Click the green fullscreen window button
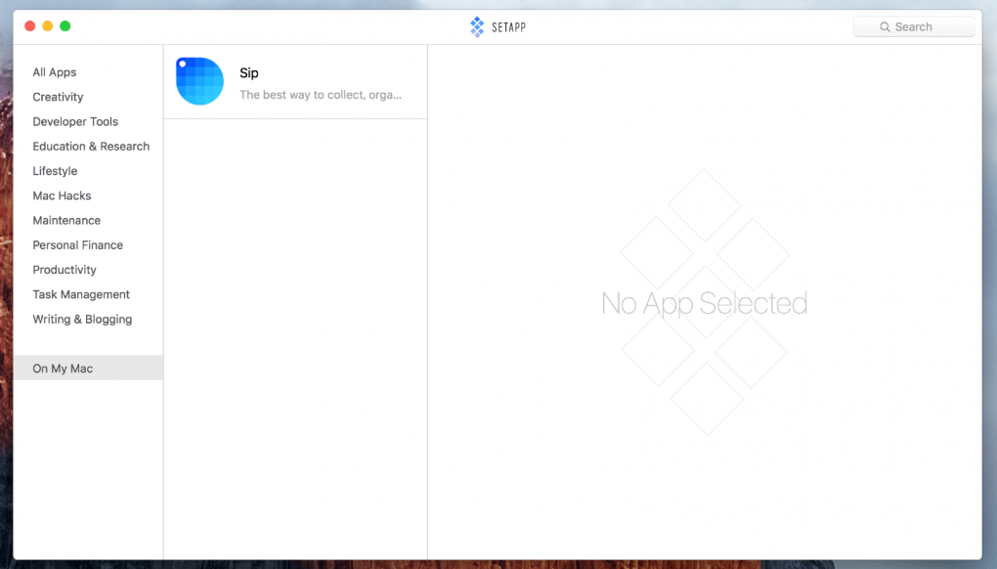Screen dimensions: 997x569 pos(65,26)
